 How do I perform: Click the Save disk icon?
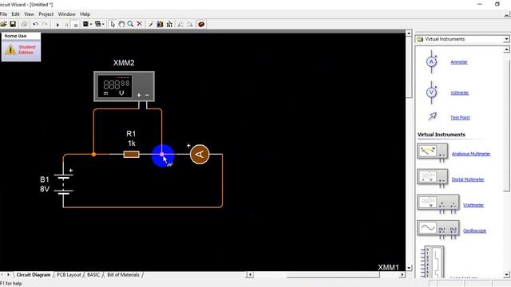(x=13, y=24)
